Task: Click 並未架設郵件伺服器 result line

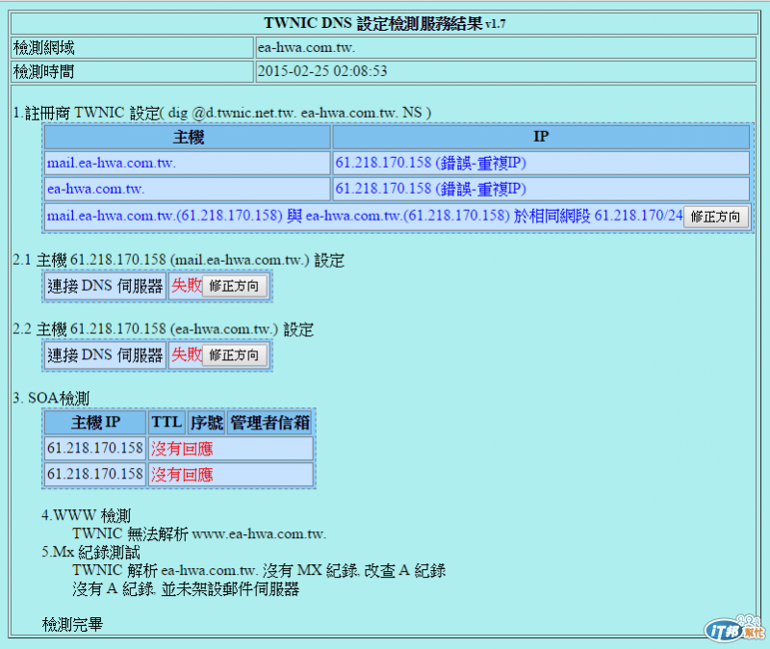Action: pyautogui.click(x=186, y=588)
